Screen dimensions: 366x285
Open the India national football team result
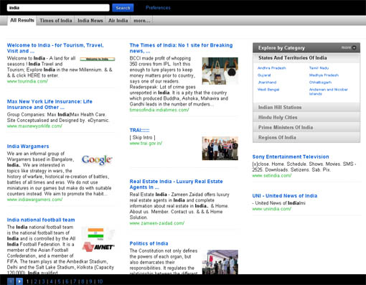point(41,220)
